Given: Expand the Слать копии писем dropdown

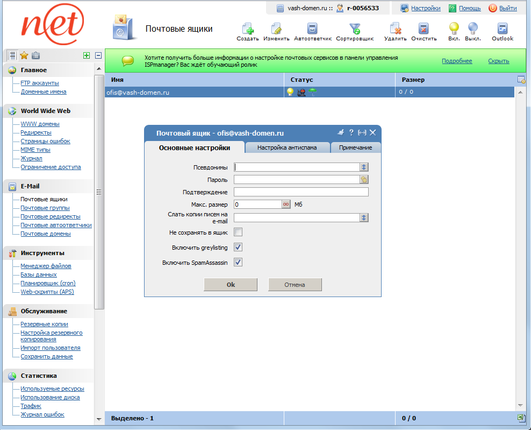Looking at the screenshot, I should pyautogui.click(x=365, y=217).
